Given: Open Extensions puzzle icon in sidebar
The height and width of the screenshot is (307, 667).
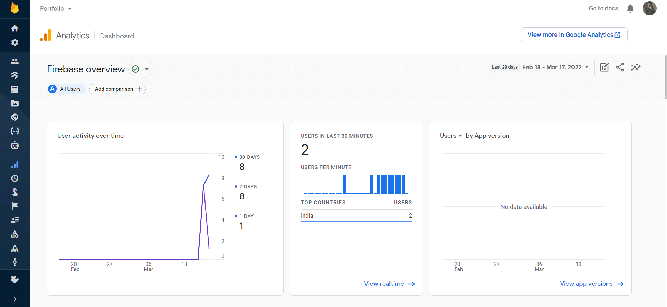Looking at the screenshot, I should 15,279.
